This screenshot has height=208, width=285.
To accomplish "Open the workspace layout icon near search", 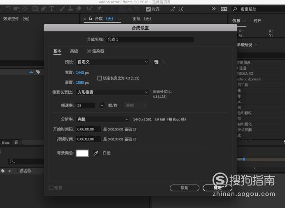I will 224,9.
